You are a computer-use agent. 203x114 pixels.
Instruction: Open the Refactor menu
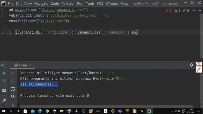[x=68, y=3]
